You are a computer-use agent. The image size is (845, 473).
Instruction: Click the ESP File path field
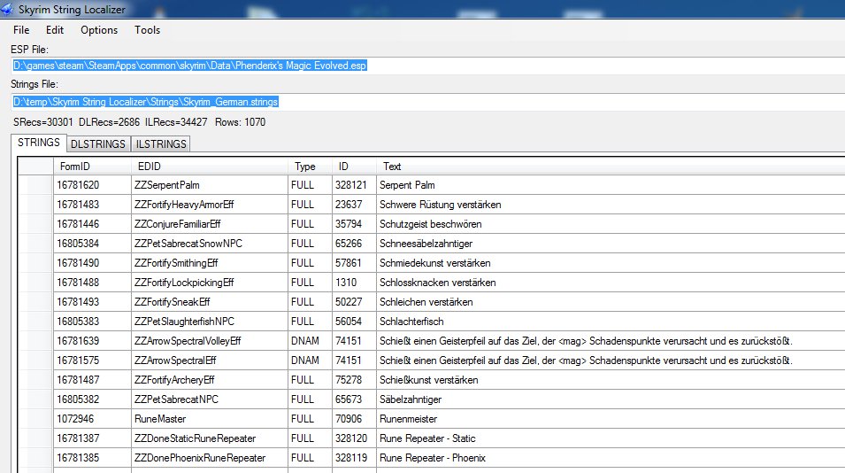[x=425, y=65]
